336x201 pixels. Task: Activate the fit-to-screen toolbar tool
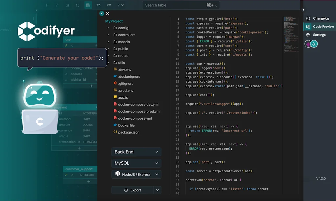click(78, 5)
